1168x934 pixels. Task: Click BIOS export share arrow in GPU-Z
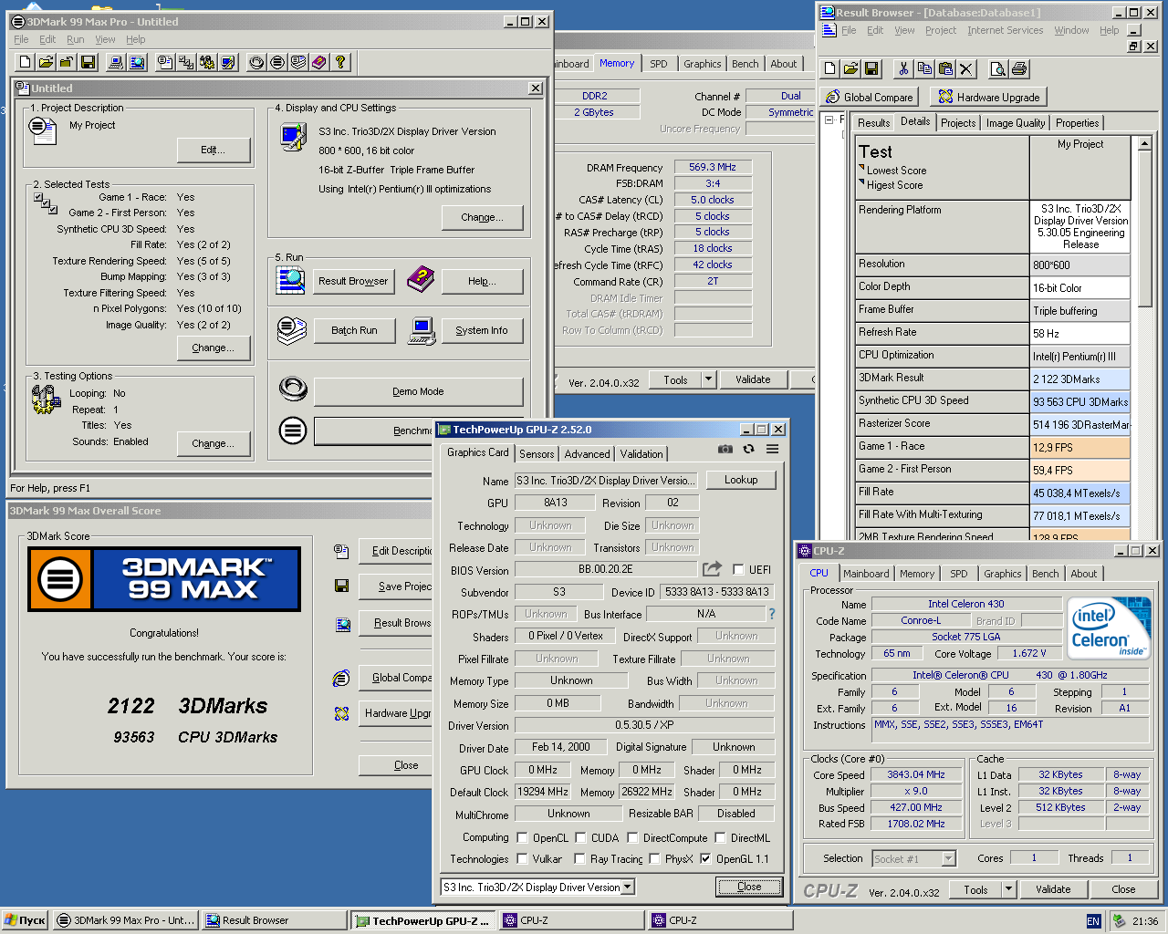tap(712, 569)
